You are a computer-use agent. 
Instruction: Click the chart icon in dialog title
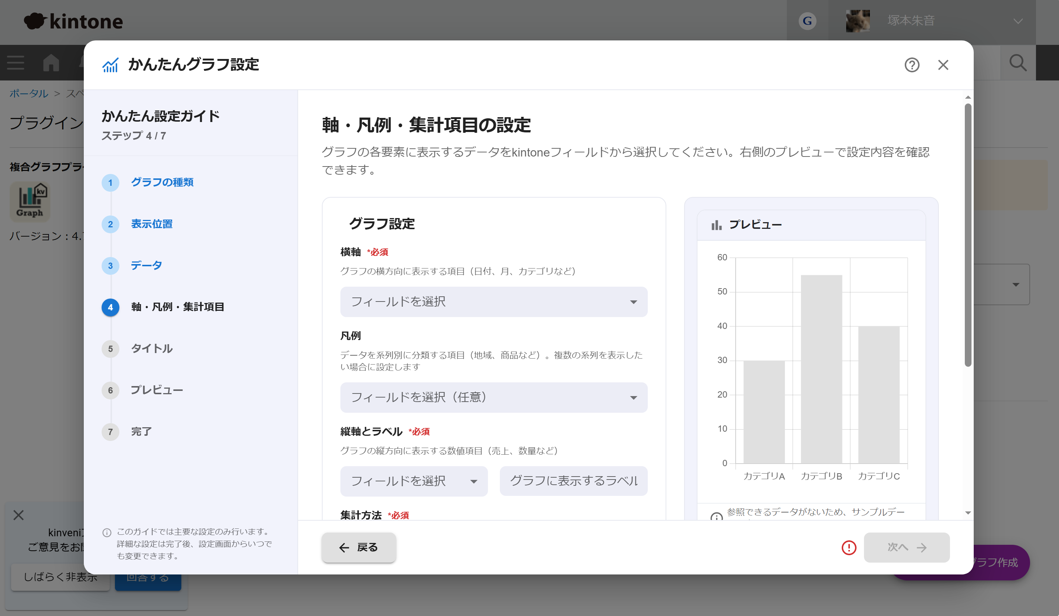point(110,65)
